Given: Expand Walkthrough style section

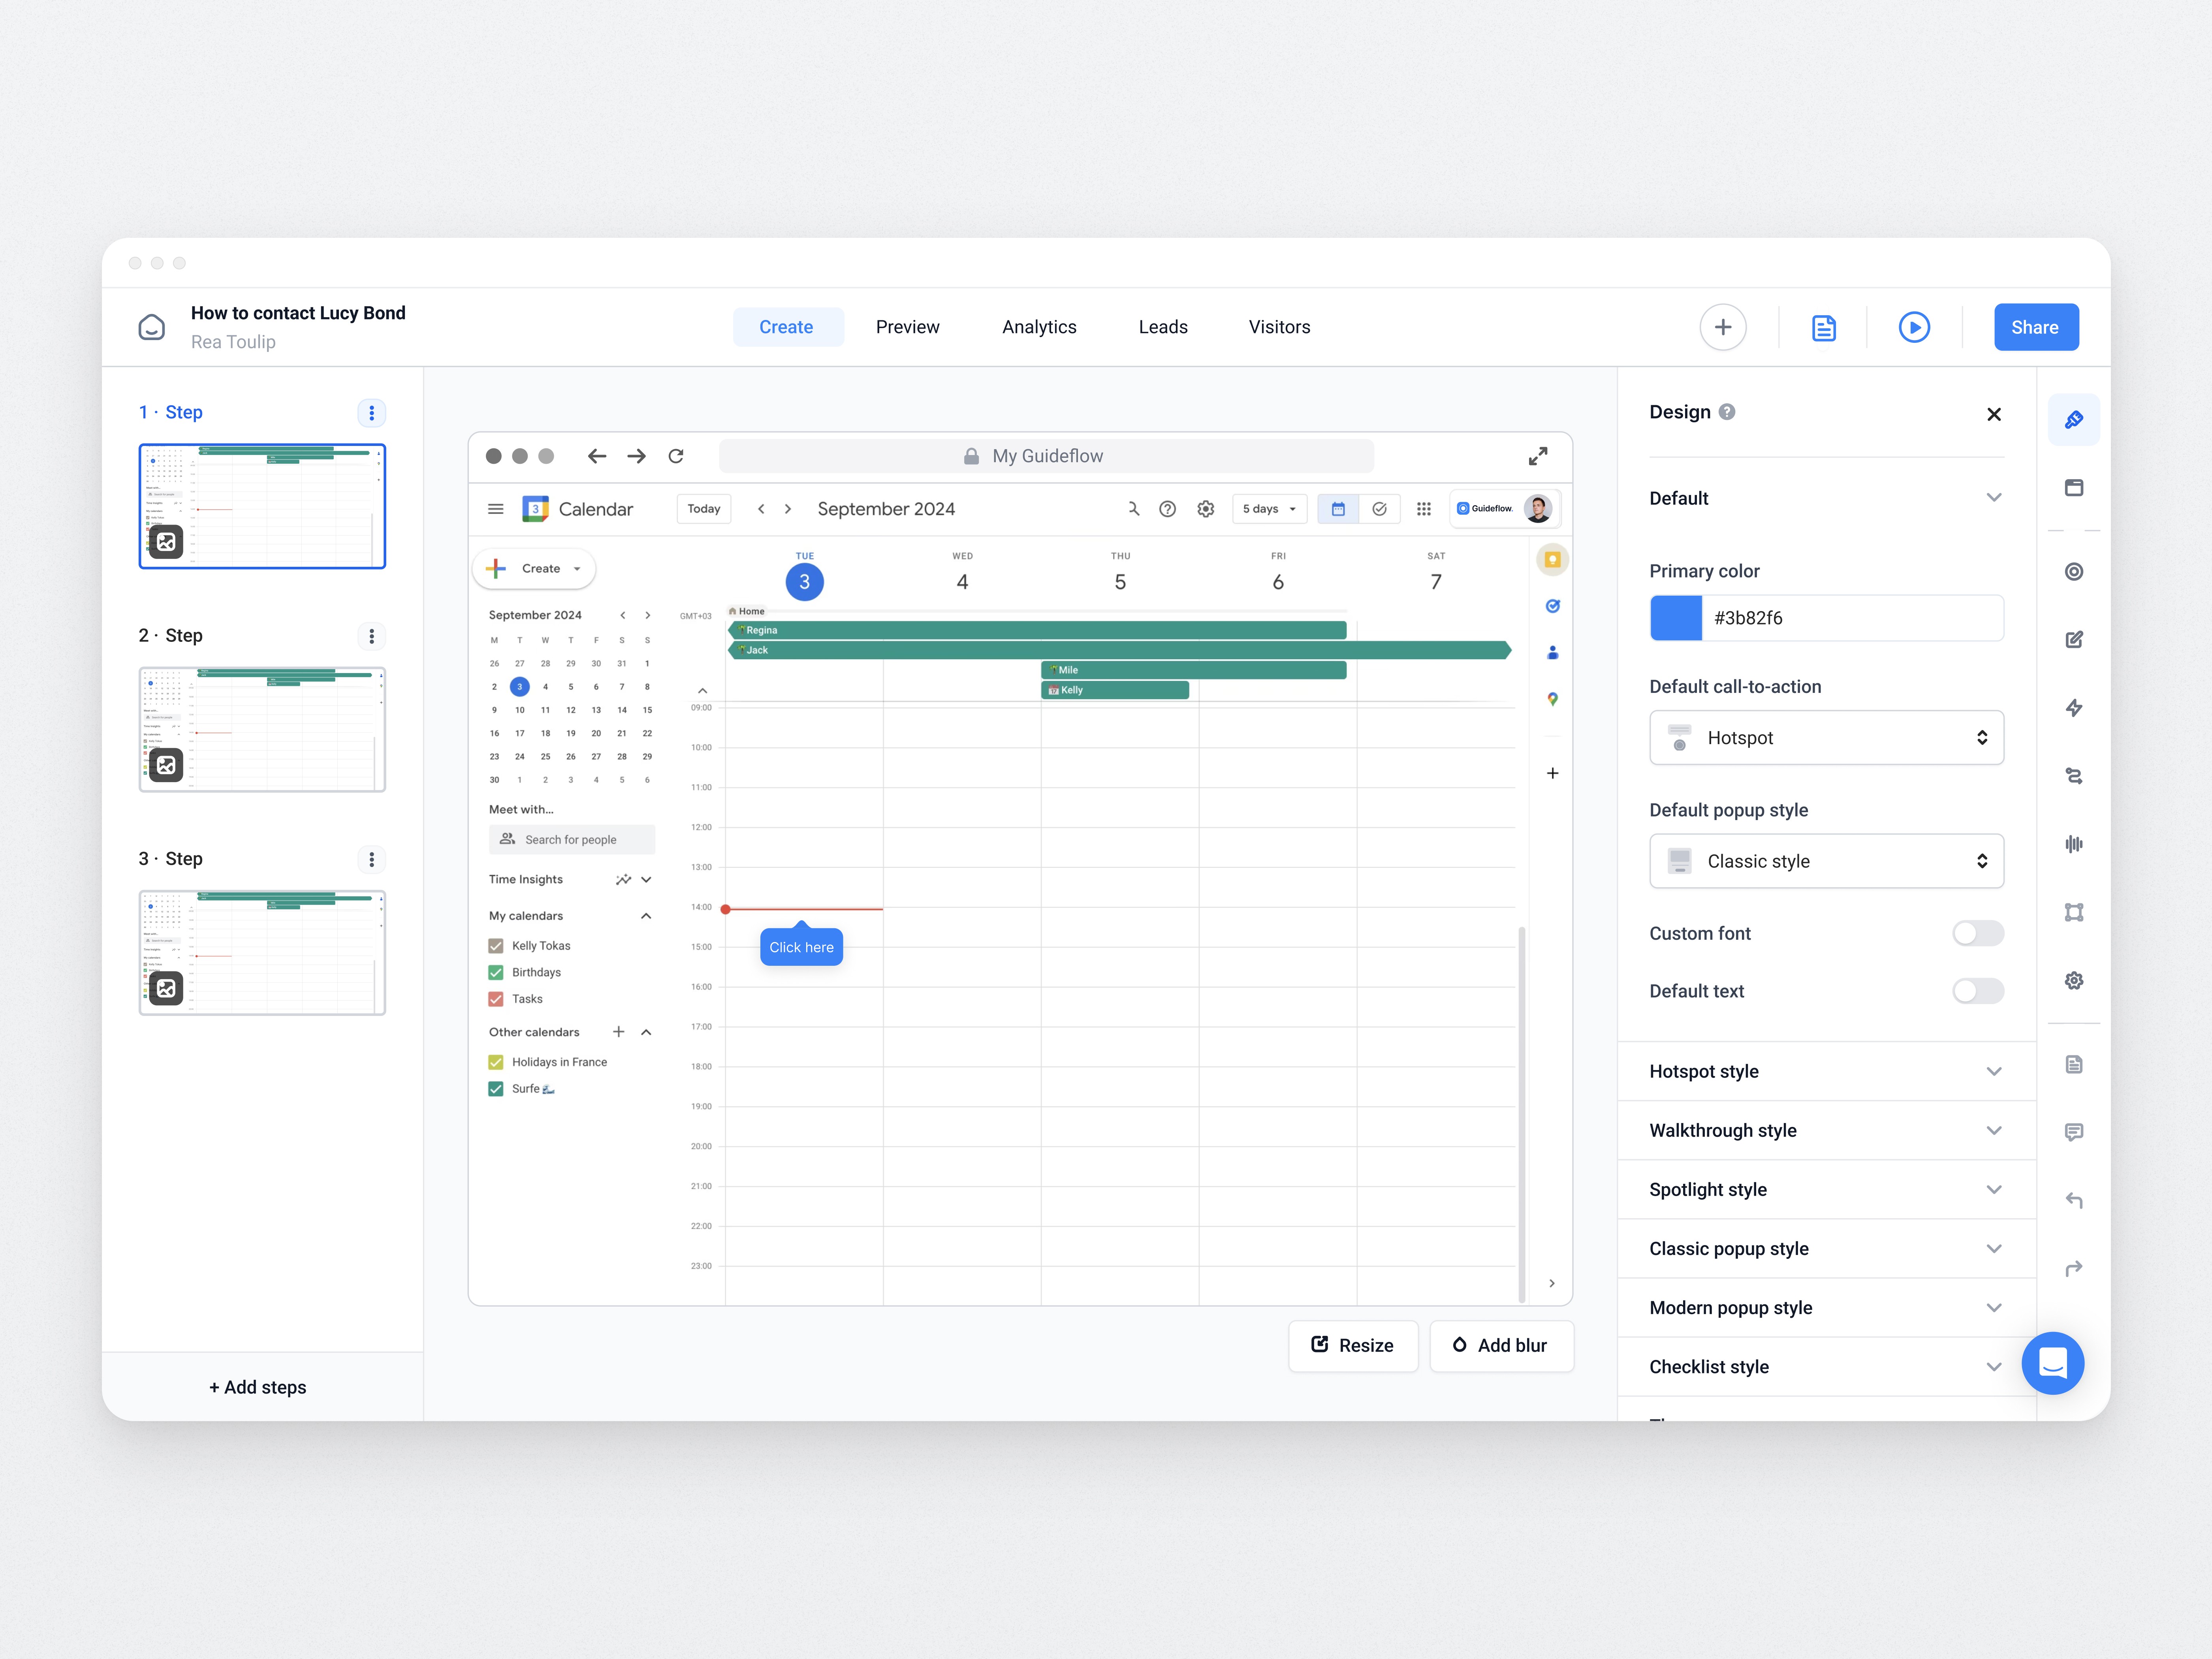Looking at the screenshot, I should click(x=1826, y=1130).
